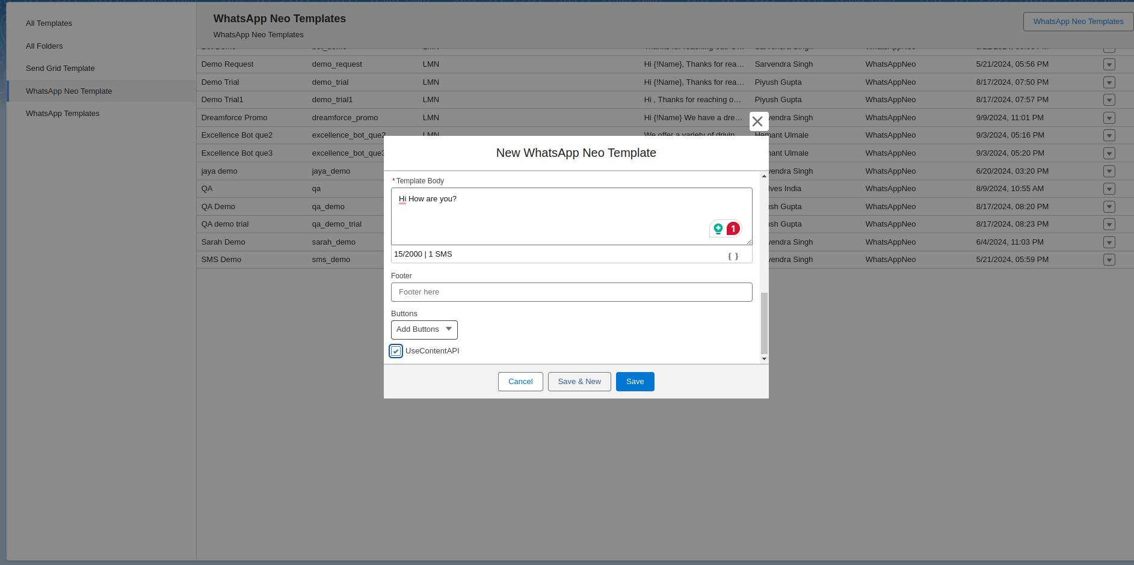Click Piyush Gupta in Demo Trial row

[778, 82]
